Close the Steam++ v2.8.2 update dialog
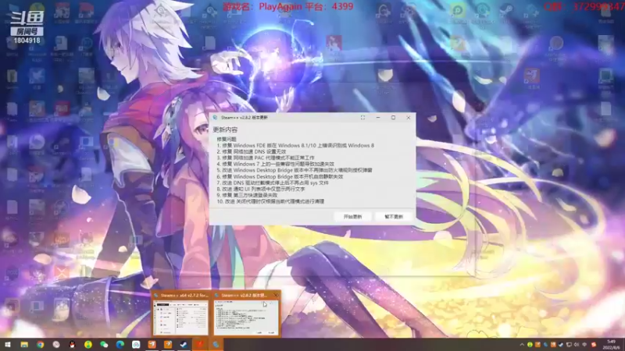Screen dimensions: 625x351 408,118
